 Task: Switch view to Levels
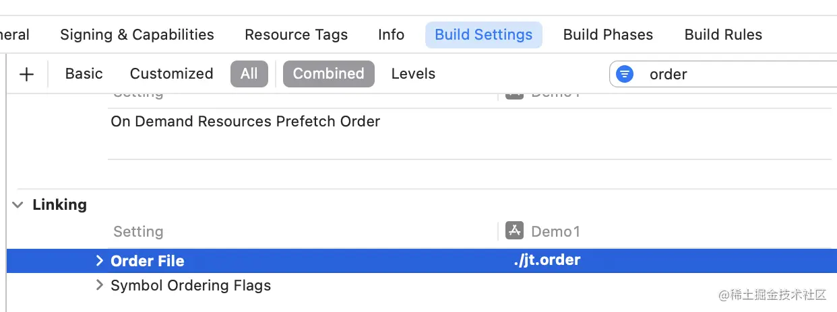413,74
